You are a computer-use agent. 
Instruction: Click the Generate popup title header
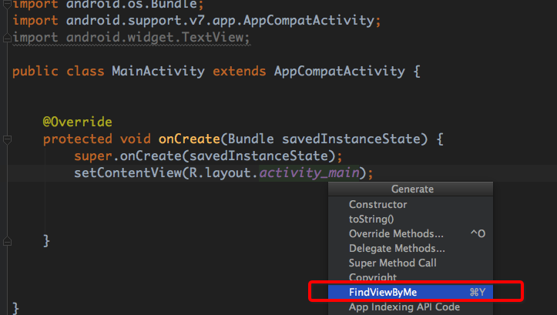click(412, 189)
